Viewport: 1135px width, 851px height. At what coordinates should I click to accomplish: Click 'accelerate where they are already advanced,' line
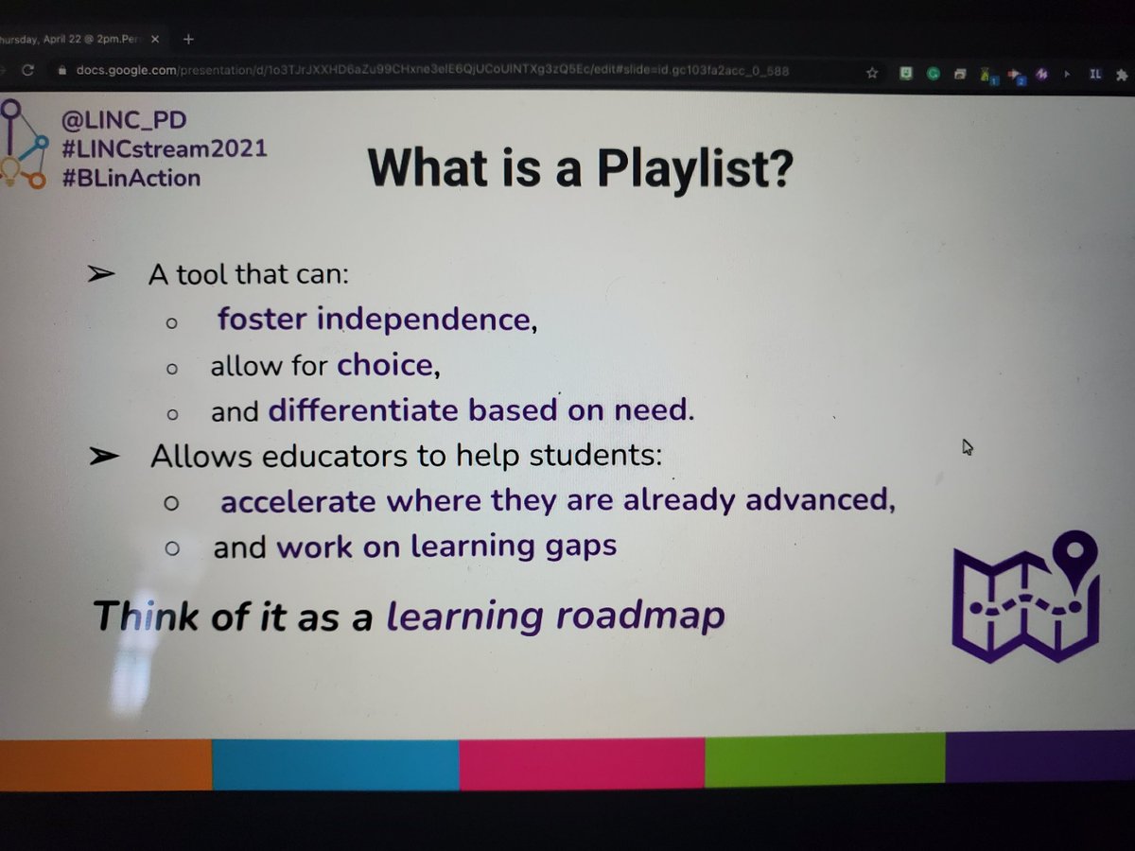click(x=558, y=501)
